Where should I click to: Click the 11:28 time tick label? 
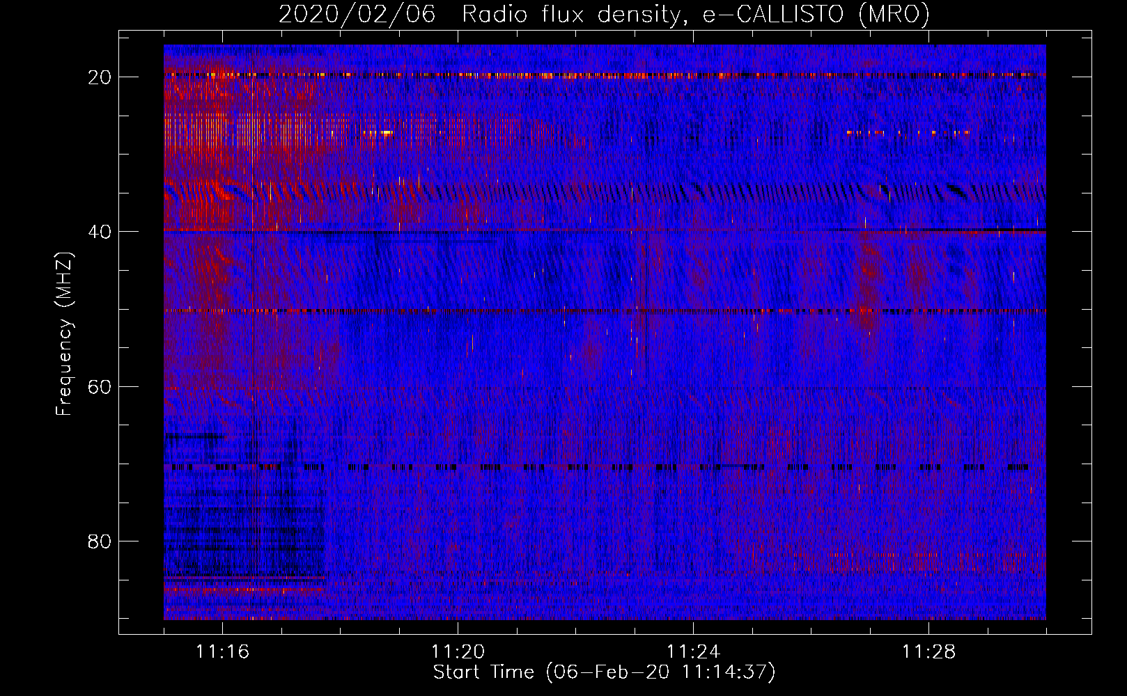point(928,652)
